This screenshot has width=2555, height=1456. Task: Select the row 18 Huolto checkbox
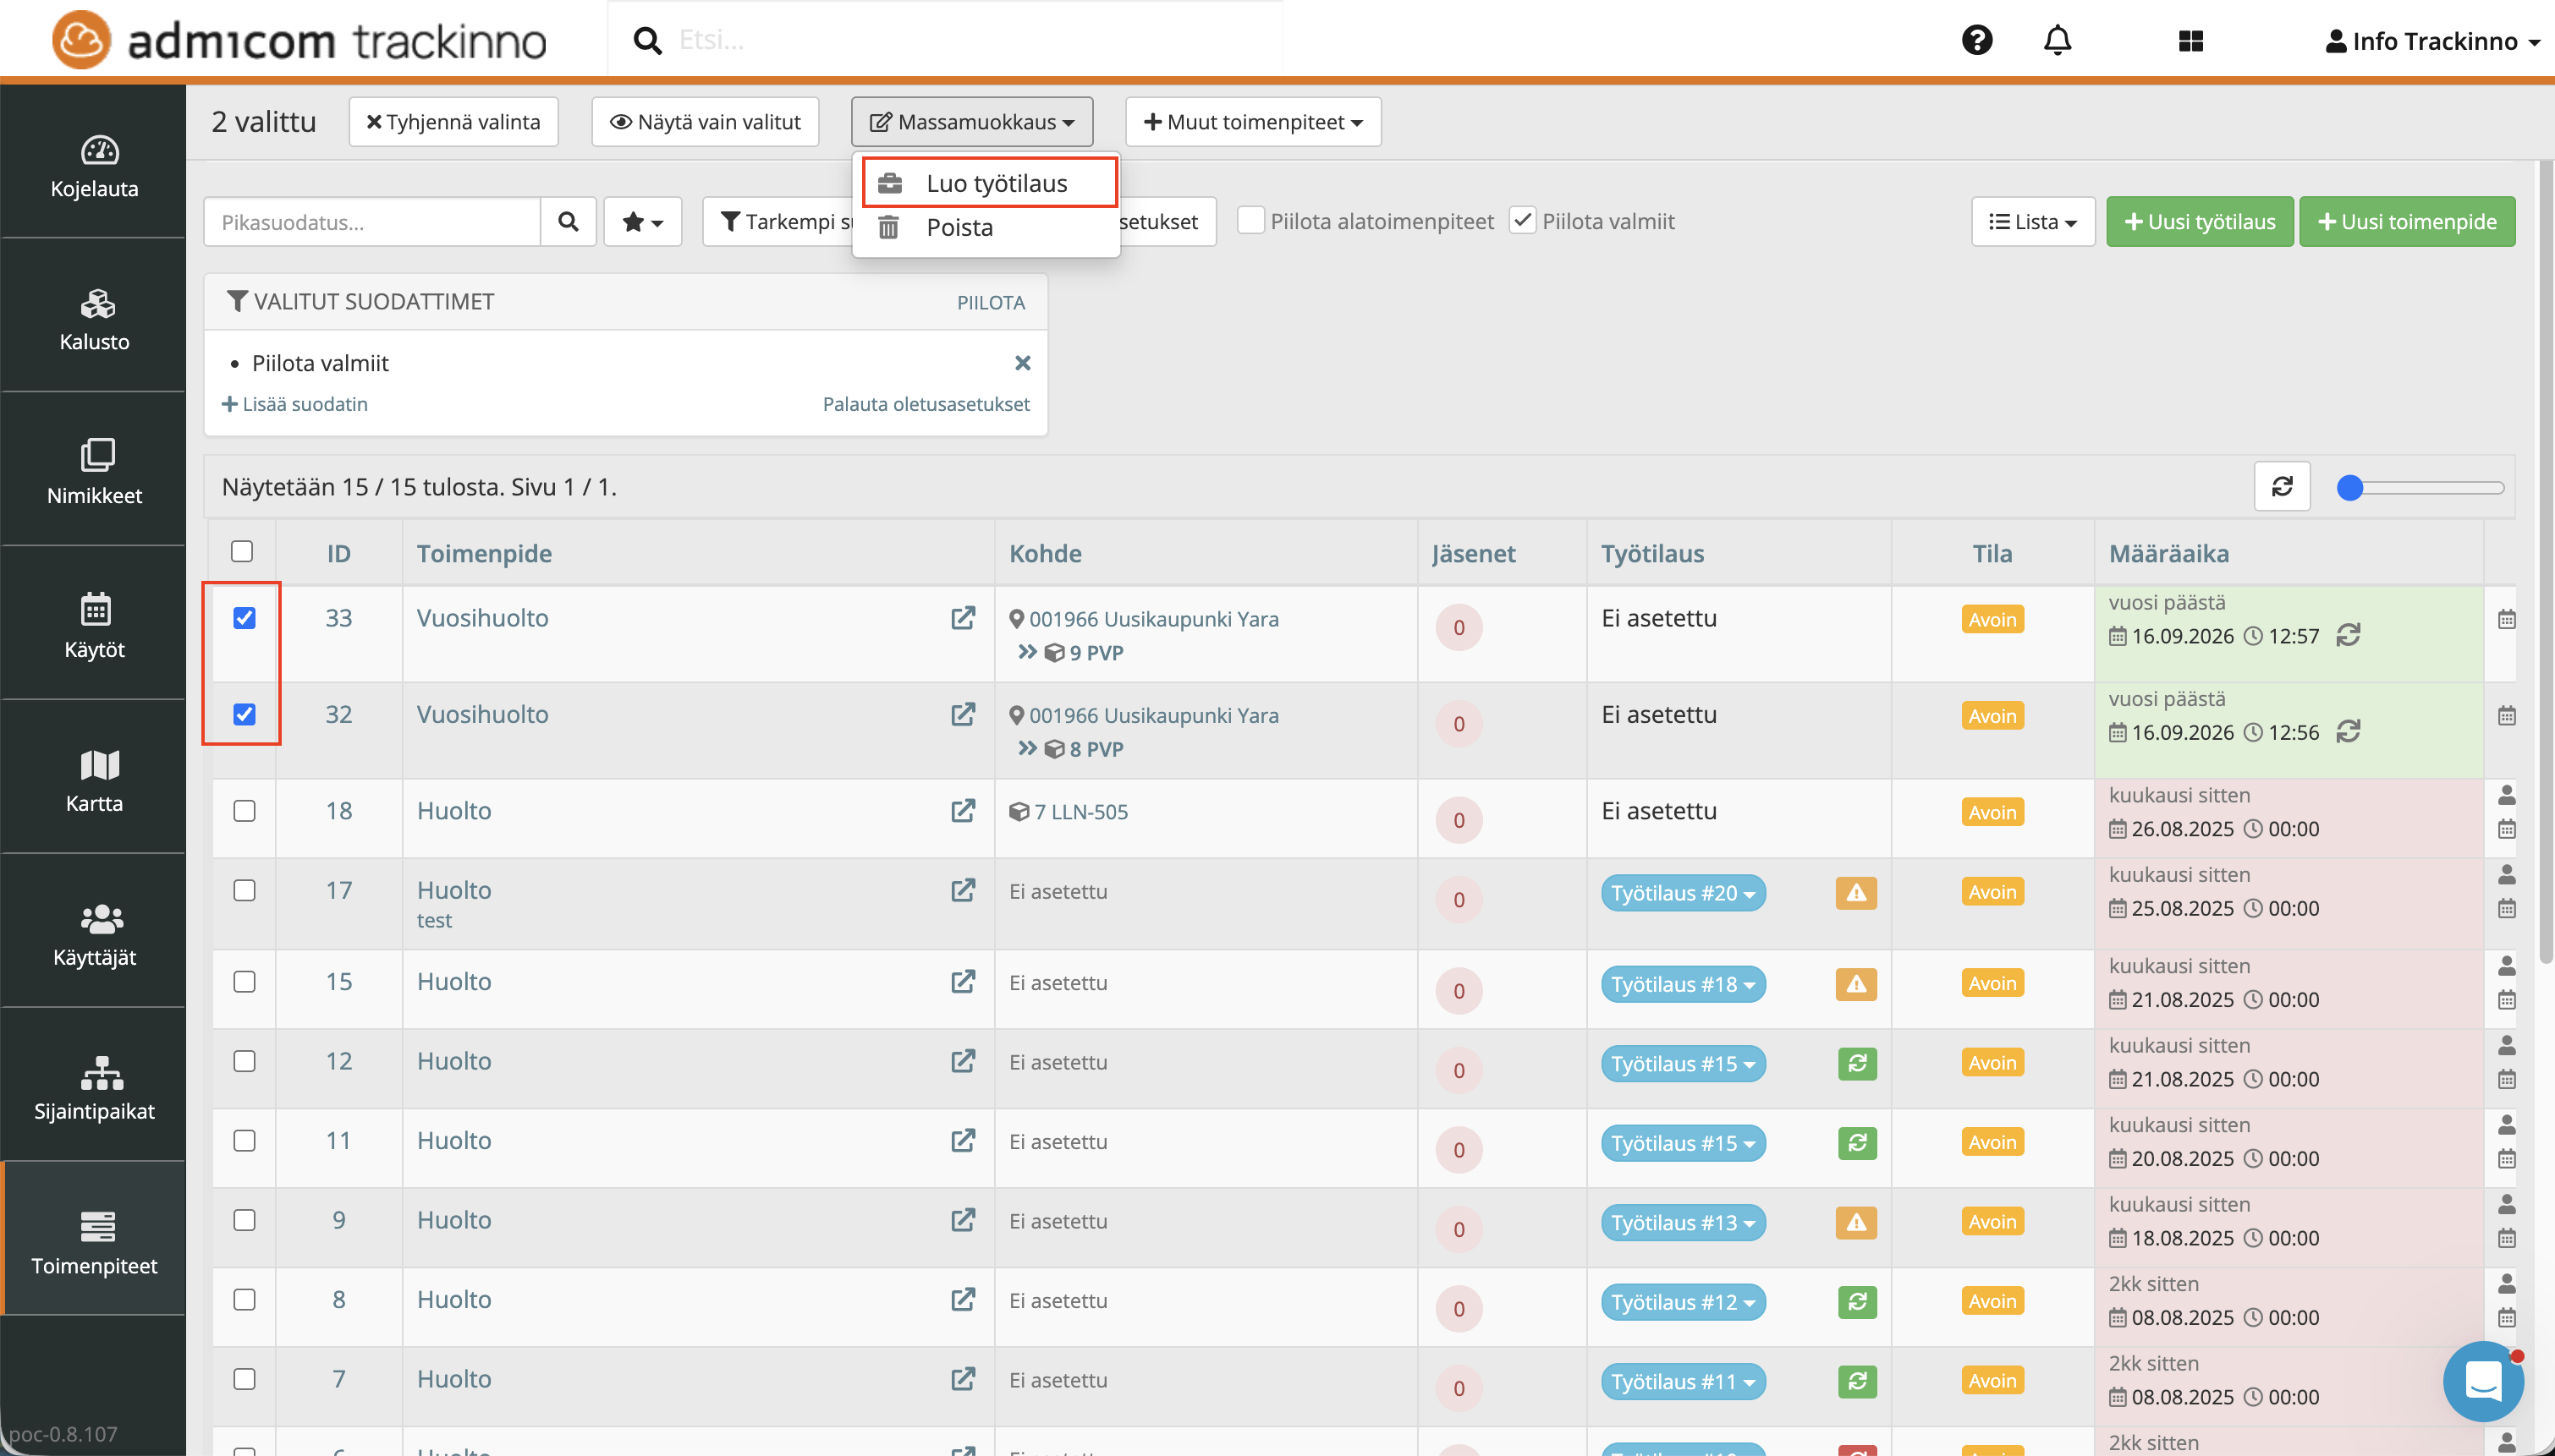point(245,811)
